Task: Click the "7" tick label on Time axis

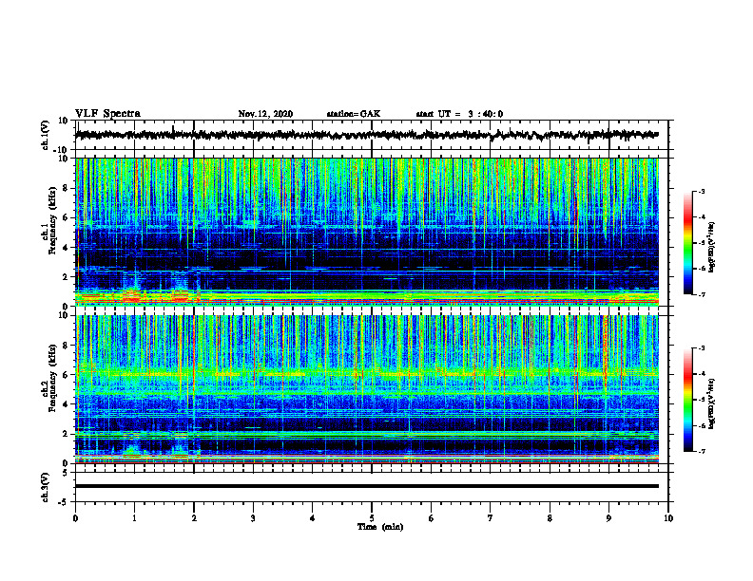Action: tap(491, 518)
